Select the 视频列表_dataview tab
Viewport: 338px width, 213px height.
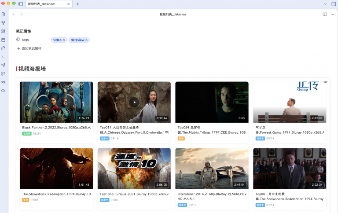[49, 4]
